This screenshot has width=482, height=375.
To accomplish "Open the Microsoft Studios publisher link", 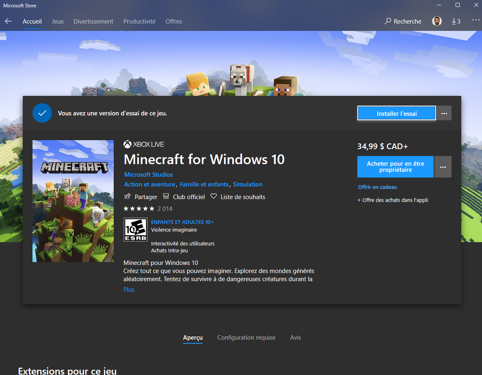I will 149,174.
